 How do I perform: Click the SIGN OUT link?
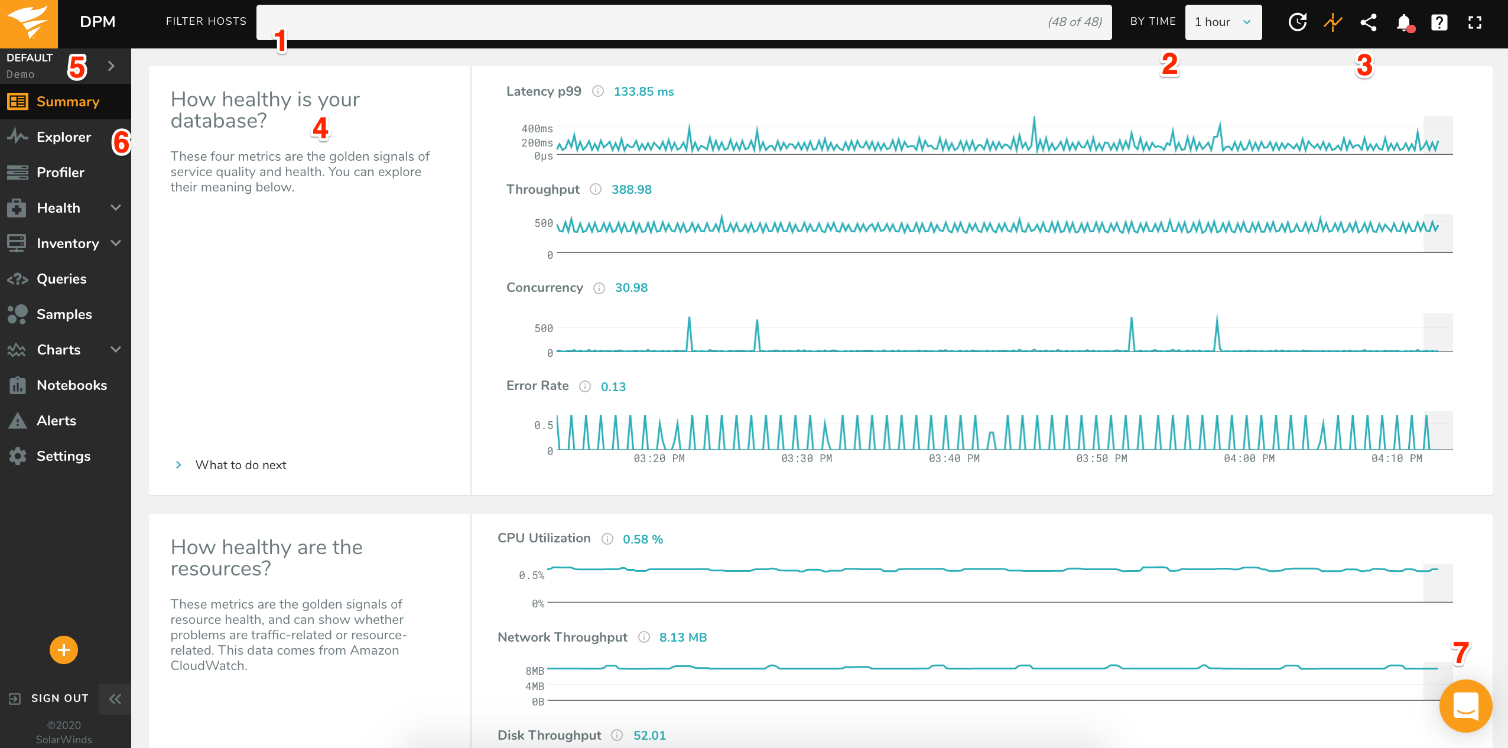(x=59, y=698)
